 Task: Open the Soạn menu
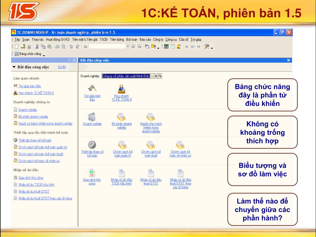click(x=26, y=39)
